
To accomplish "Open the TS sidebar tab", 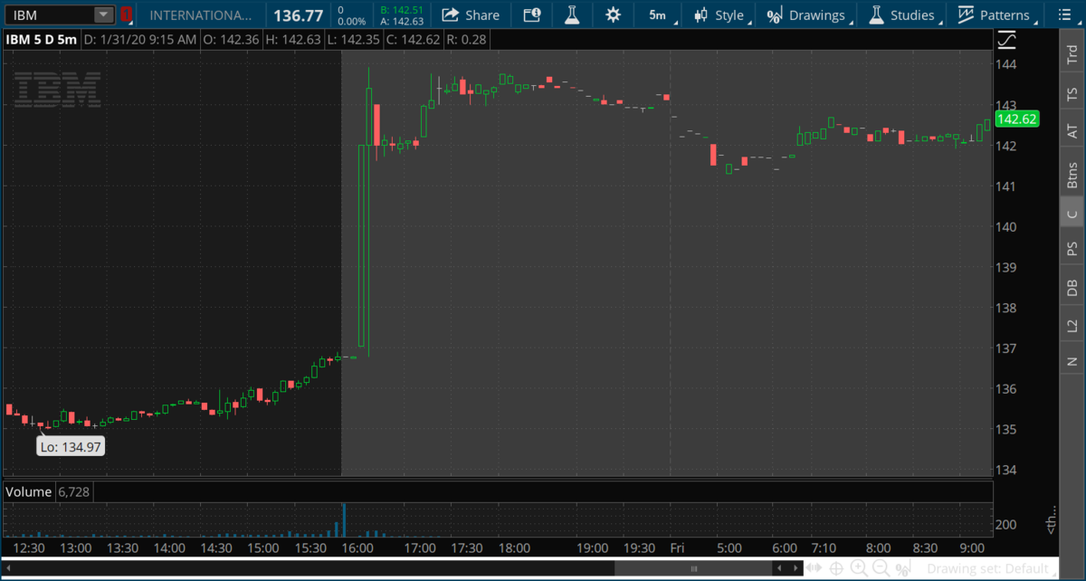I will point(1072,93).
